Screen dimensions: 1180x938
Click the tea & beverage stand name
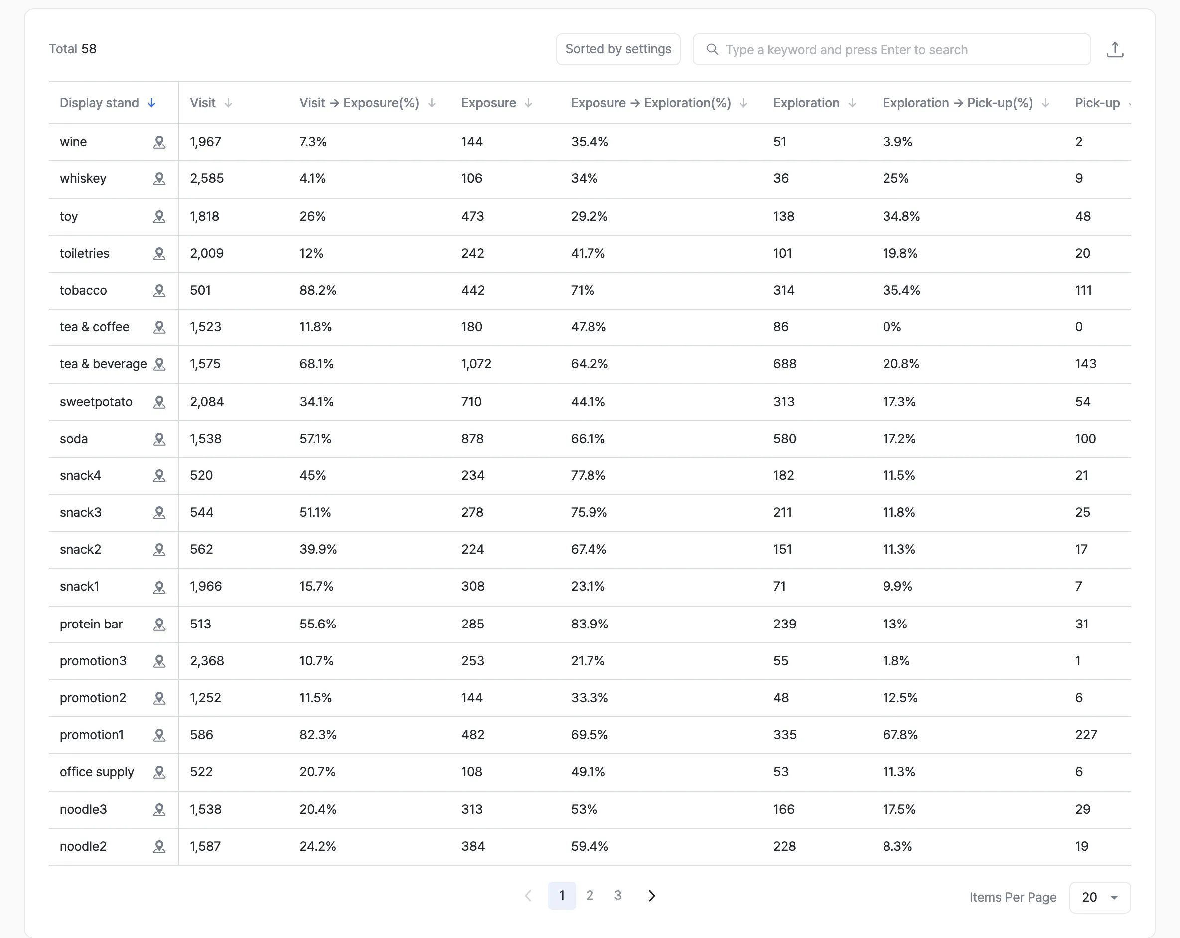pos(103,364)
